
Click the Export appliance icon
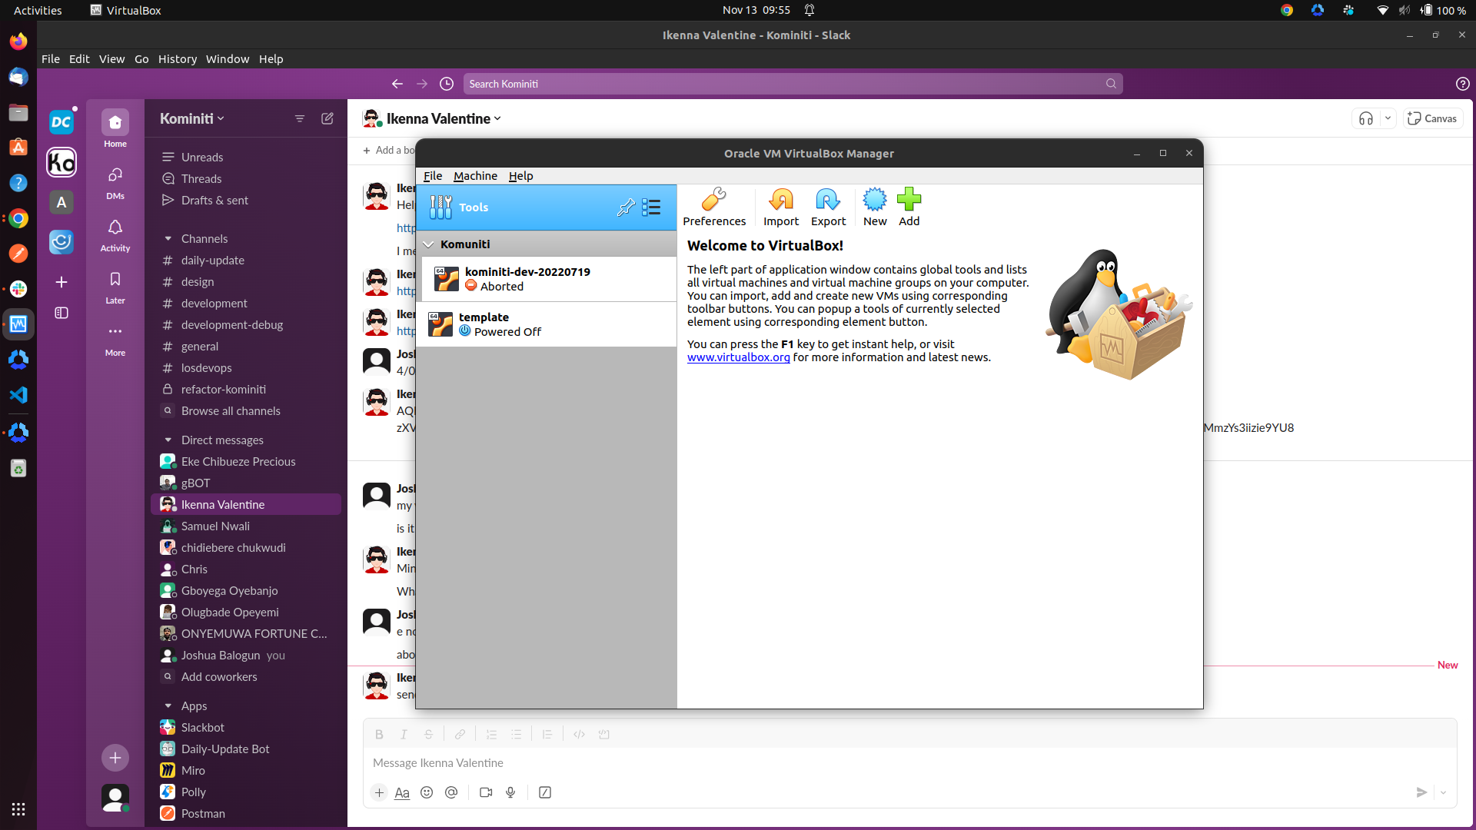828,200
